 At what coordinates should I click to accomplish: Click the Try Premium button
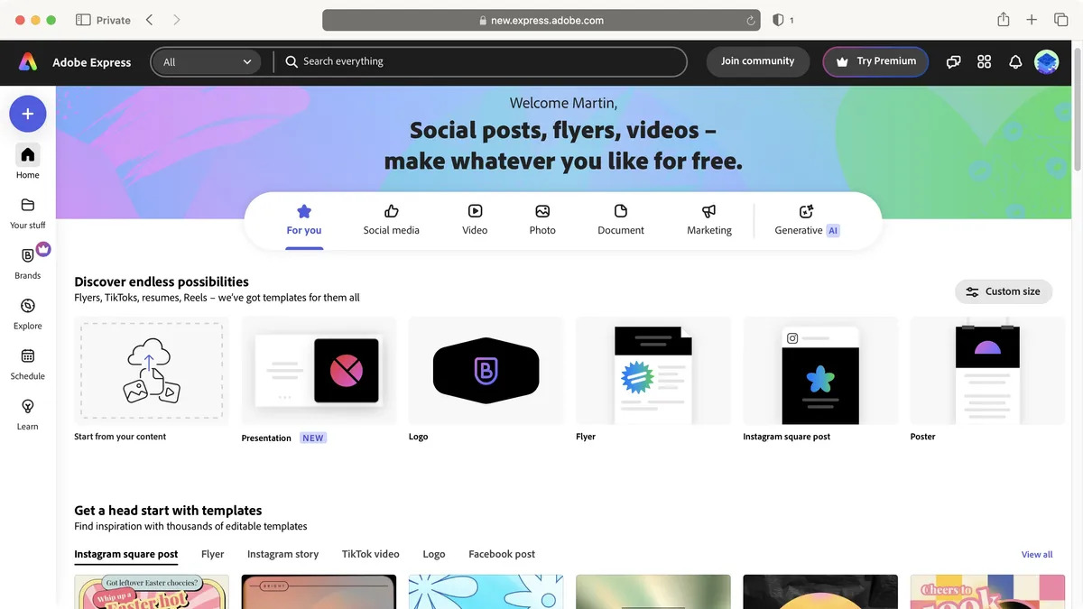point(875,61)
